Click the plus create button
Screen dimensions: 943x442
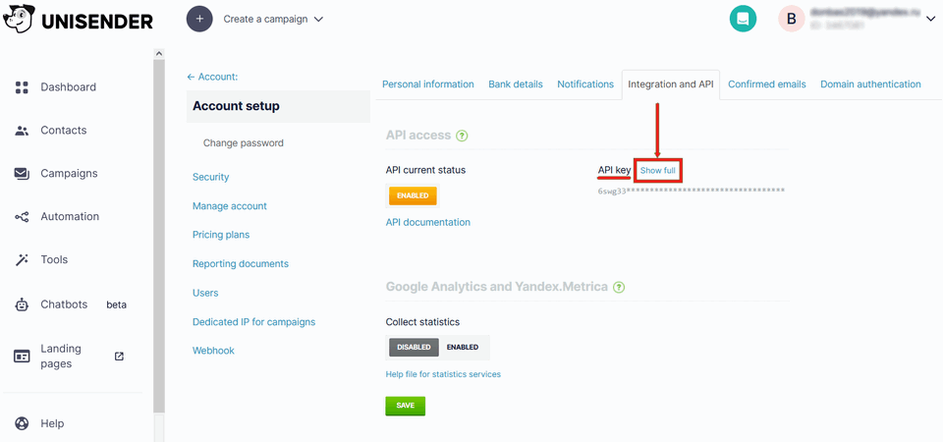(x=199, y=19)
